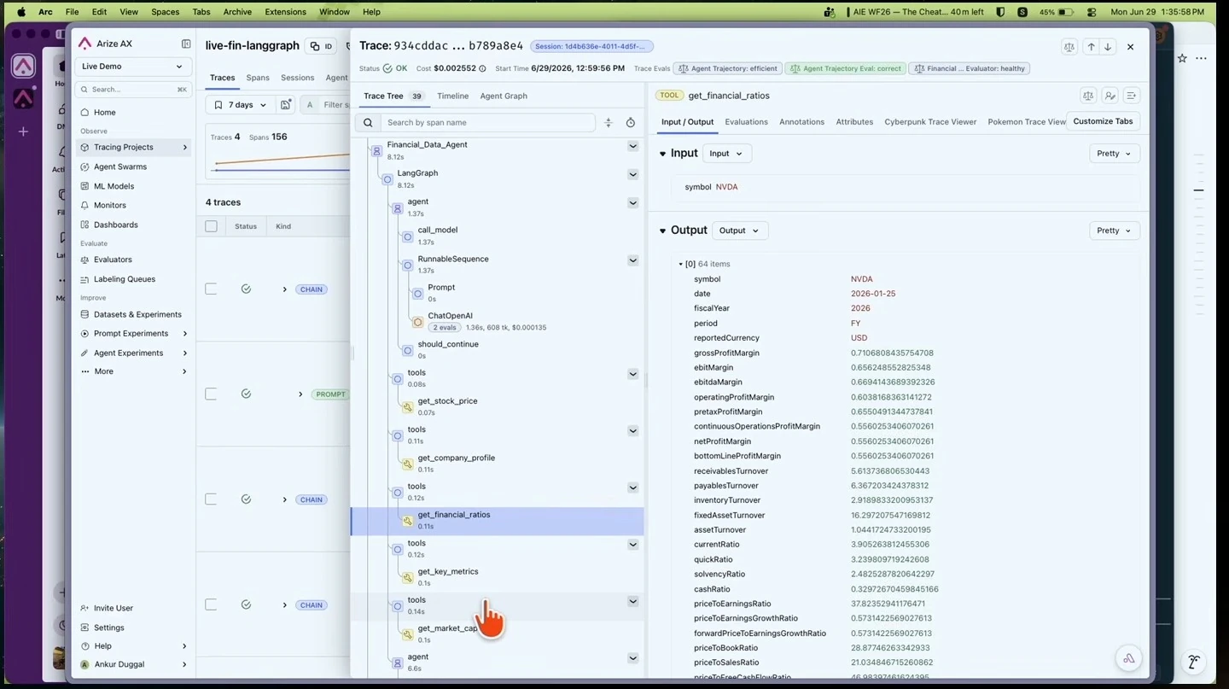
Task: Open Pretty format dropdown in Input section
Action: [1115, 154]
